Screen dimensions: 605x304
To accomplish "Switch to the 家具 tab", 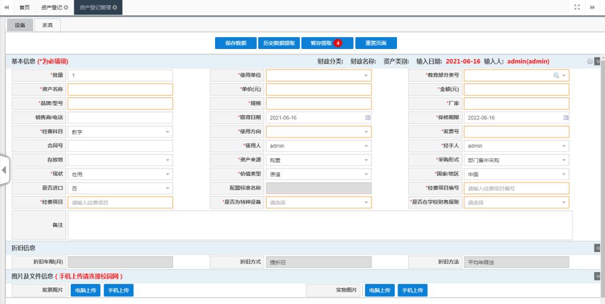I will 47,25.
